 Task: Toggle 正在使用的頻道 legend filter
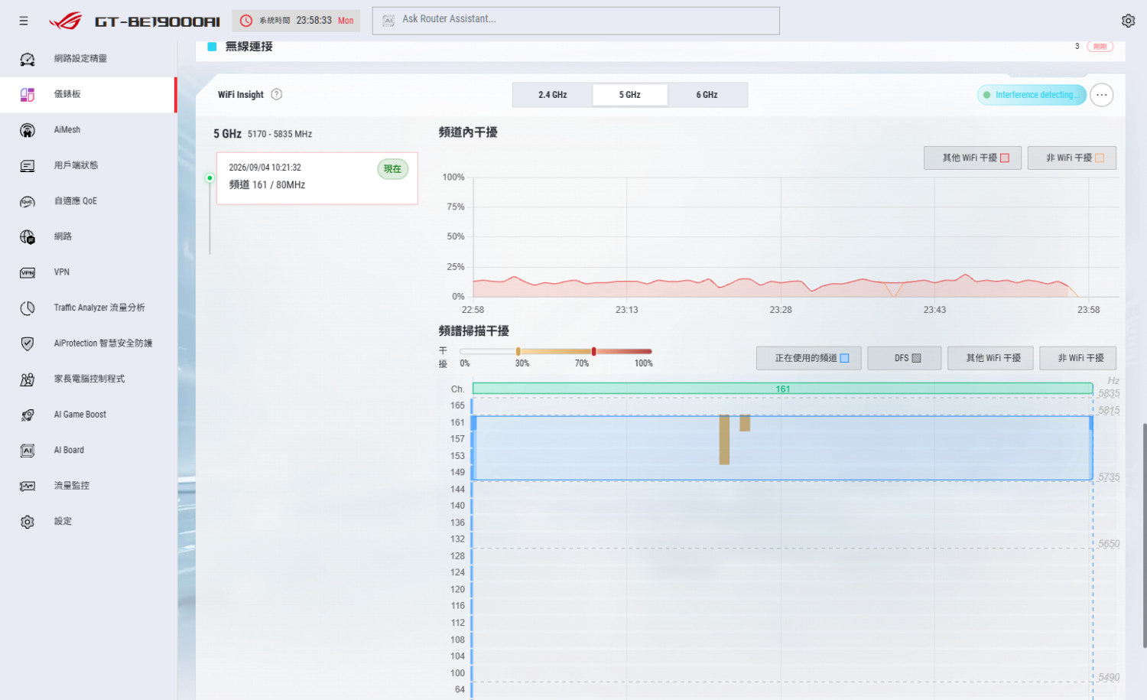pyautogui.click(x=809, y=358)
